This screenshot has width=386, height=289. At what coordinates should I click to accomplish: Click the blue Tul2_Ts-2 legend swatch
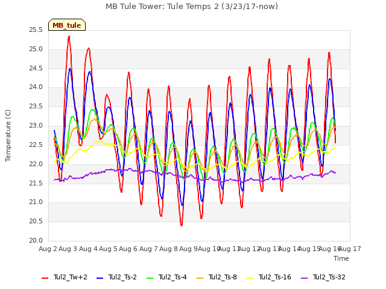100,278
